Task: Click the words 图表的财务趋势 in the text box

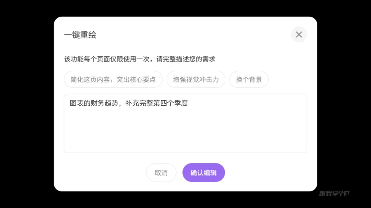Action: click(94, 103)
